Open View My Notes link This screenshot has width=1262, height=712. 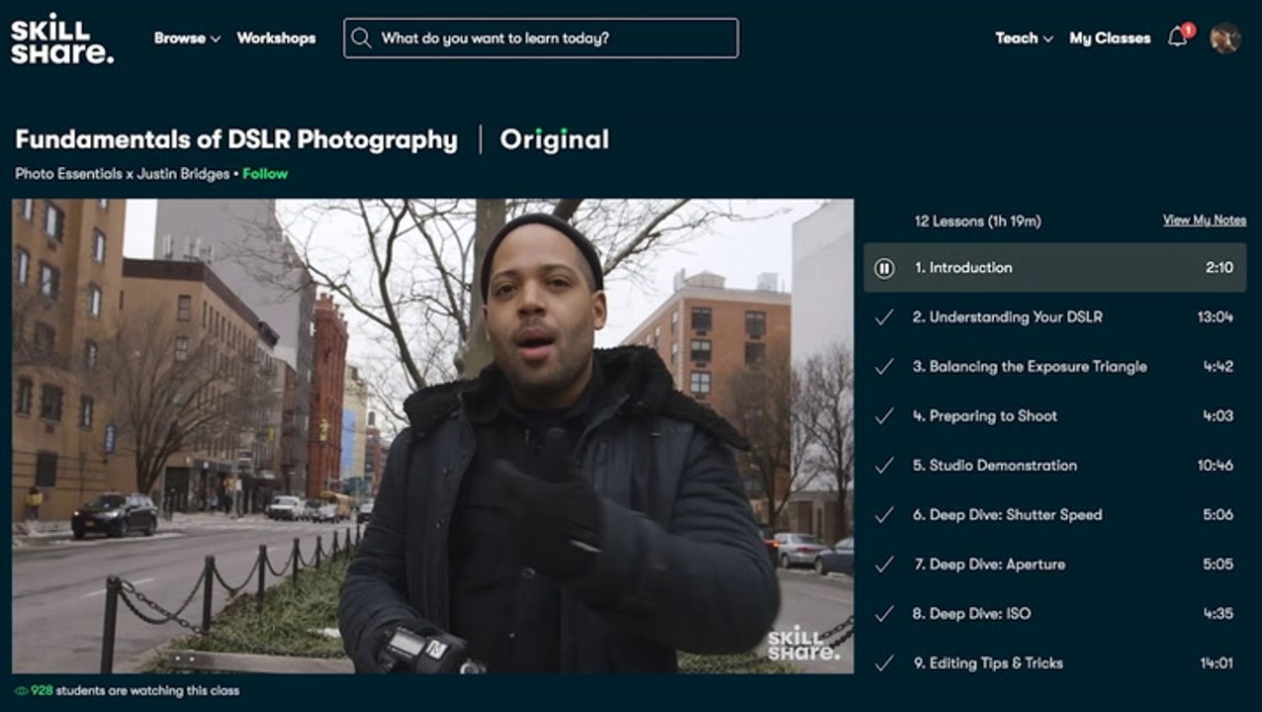(1205, 221)
